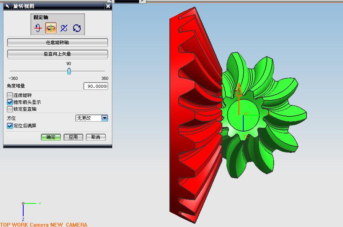Image resolution: width=343 pixels, height=227 pixels.
Task: Uncheck the 锥形箭头显示 checkbox
Action: tap(10, 102)
